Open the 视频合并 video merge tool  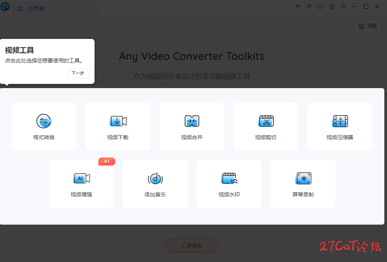click(192, 127)
